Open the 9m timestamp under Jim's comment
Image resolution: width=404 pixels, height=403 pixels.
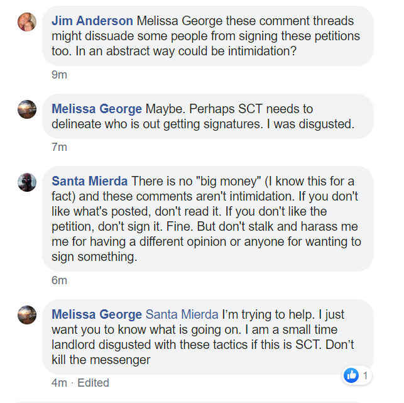click(59, 75)
